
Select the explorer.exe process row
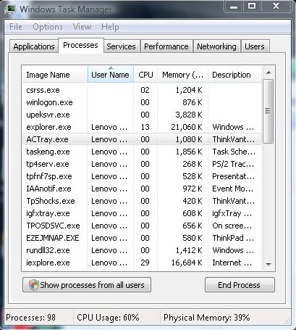click(x=142, y=127)
